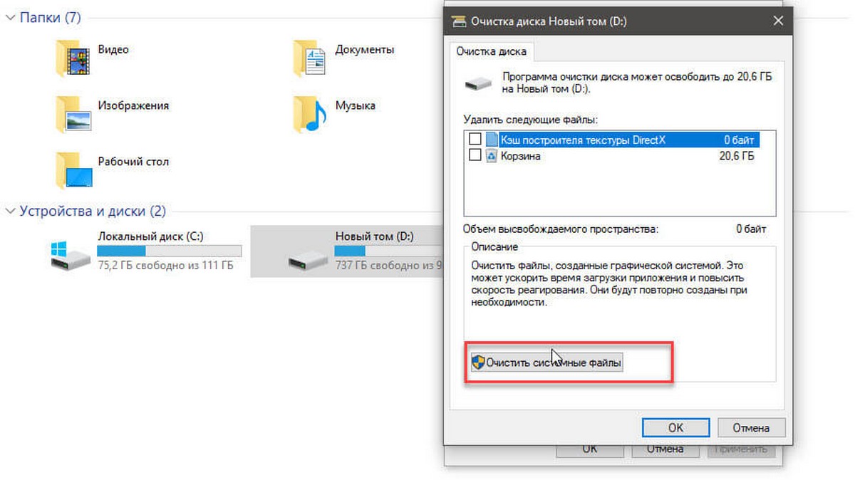This screenshot has width=855, height=485.
Task: Close the Очистка диска dialog
Action: tap(777, 21)
